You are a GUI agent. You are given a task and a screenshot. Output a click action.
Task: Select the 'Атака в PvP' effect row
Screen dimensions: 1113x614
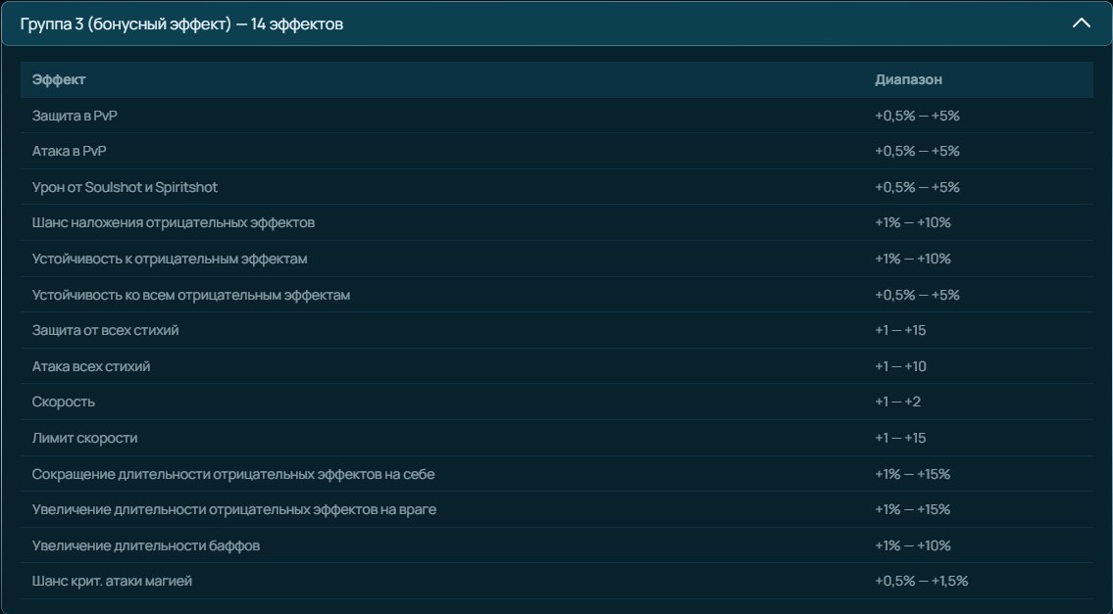pos(557,151)
